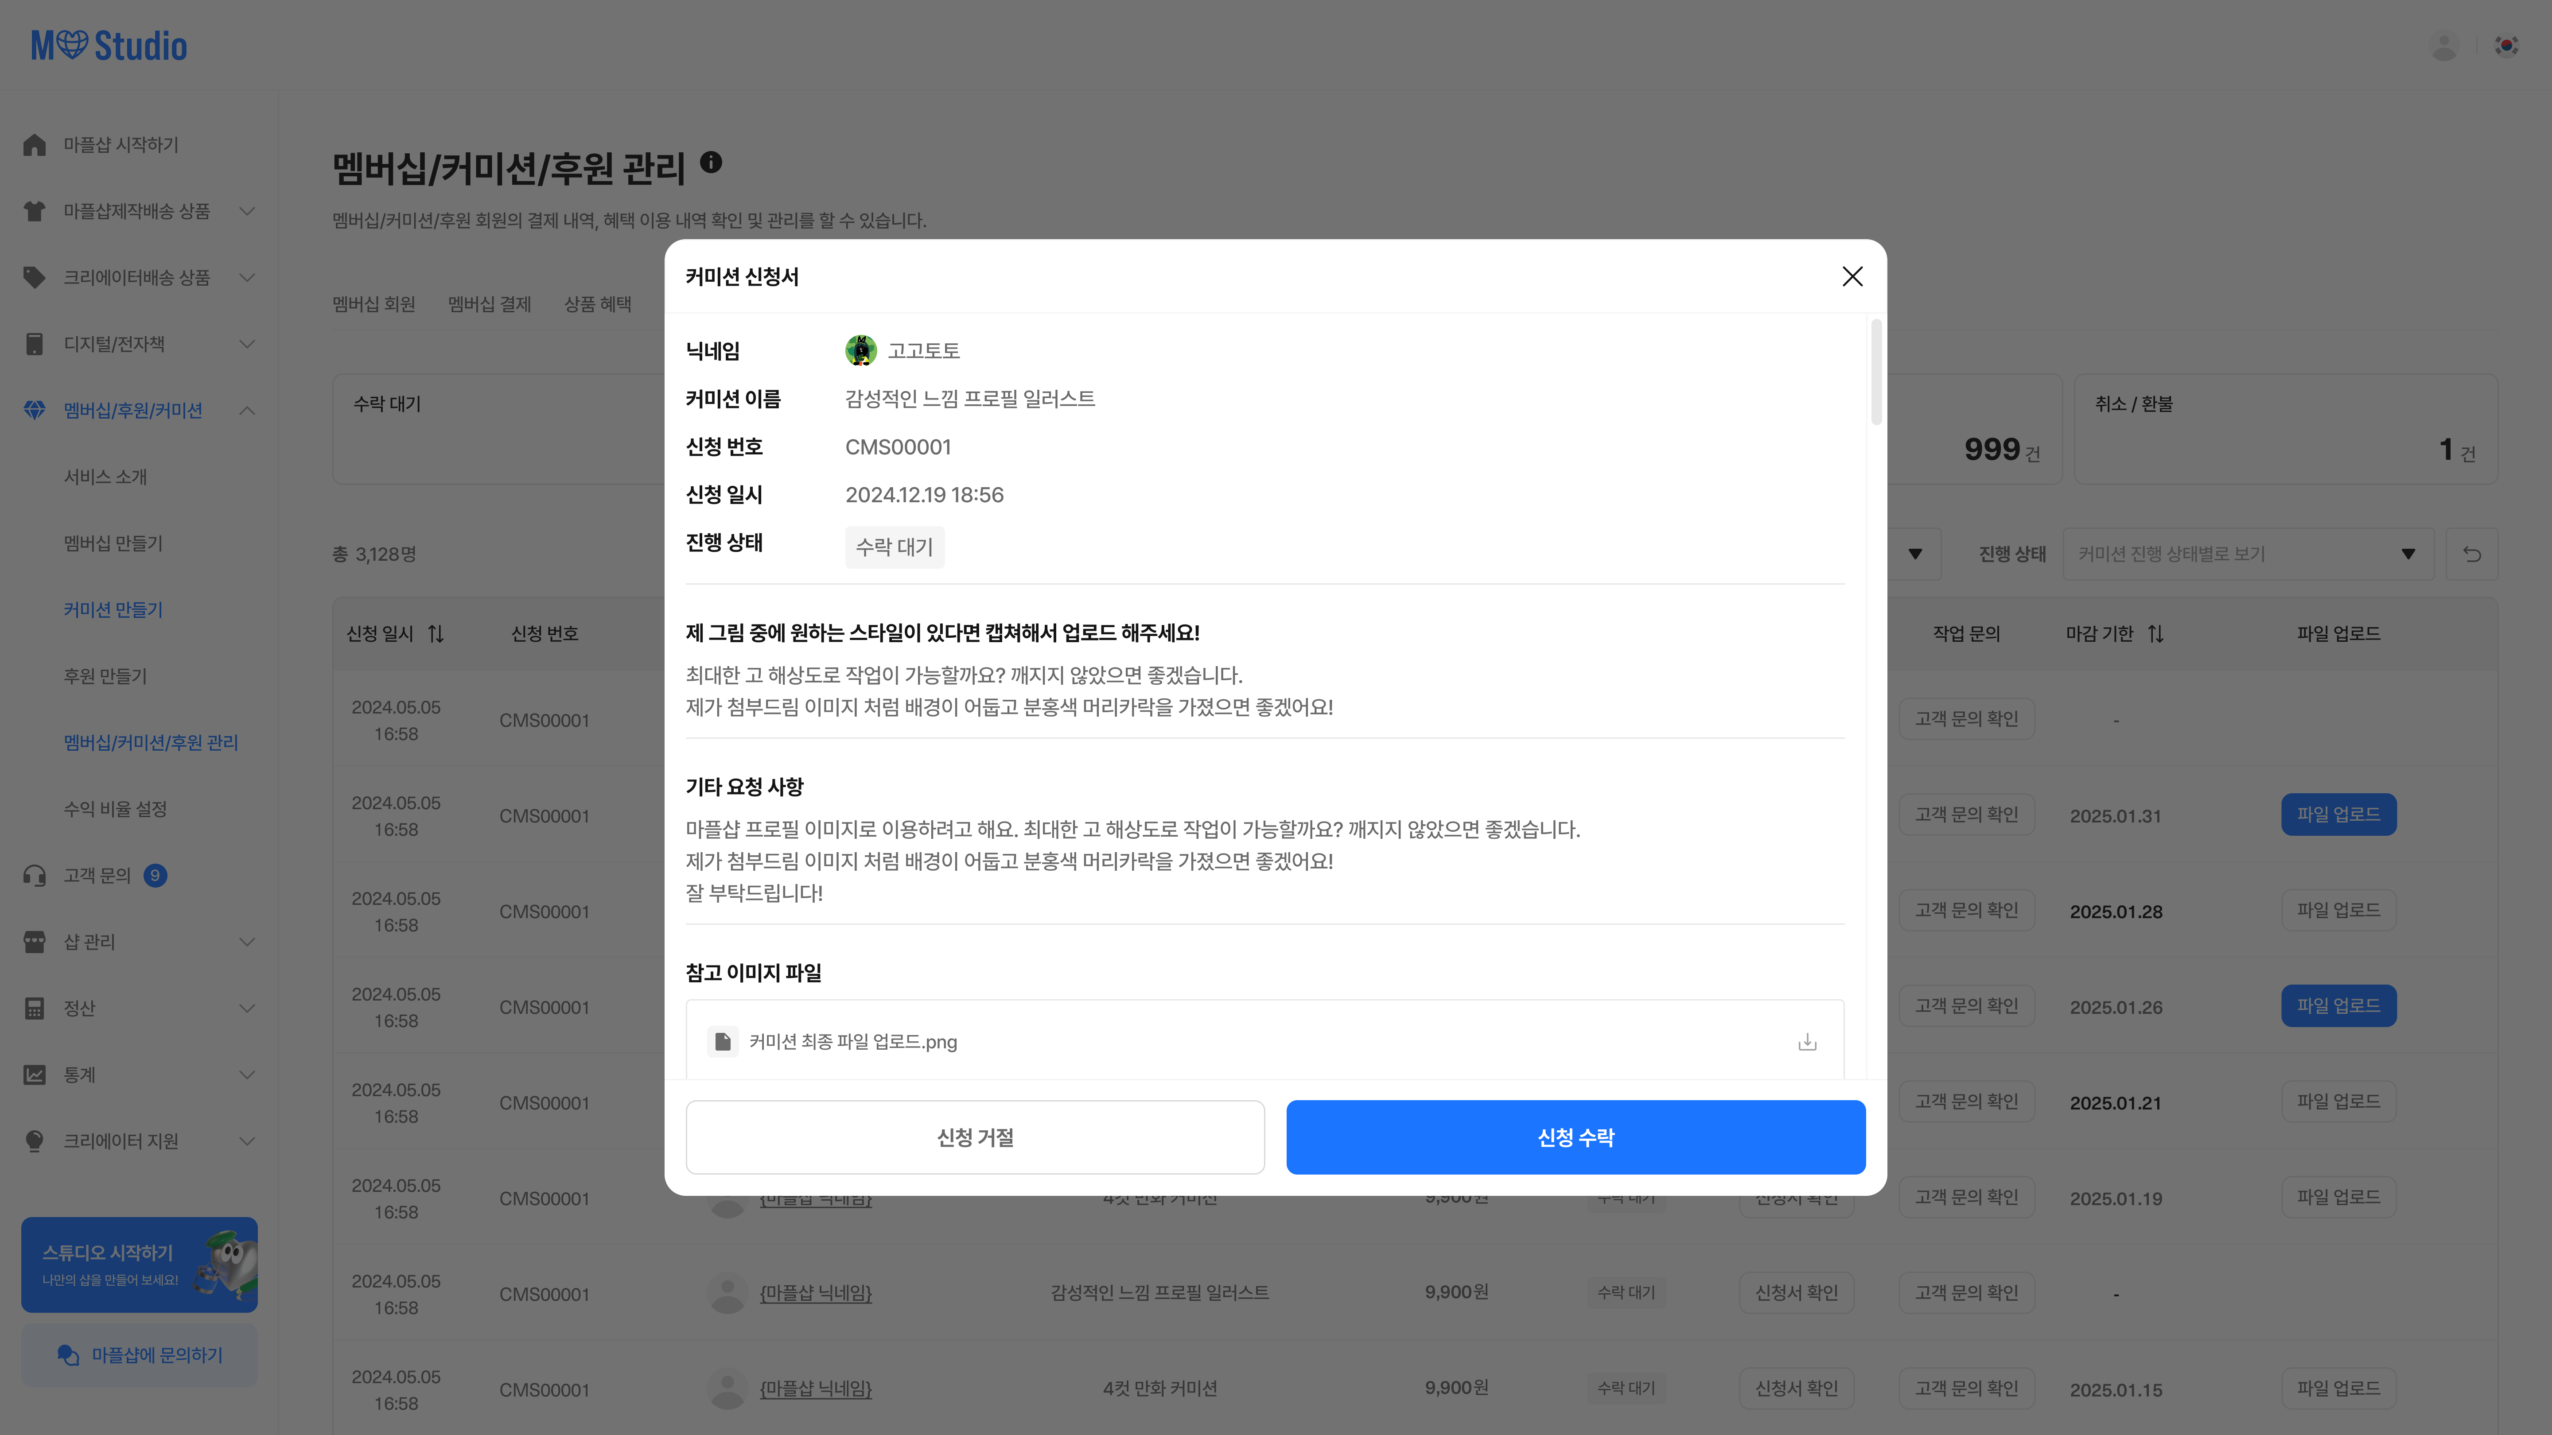This screenshot has height=1435, width=2552.
Task: Close the 커미션 신청서 dialog
Action: click(x=1852, y=276)
